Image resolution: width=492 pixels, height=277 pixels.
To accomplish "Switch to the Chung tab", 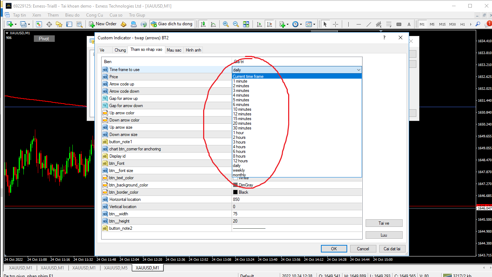I will click(120, 50).
